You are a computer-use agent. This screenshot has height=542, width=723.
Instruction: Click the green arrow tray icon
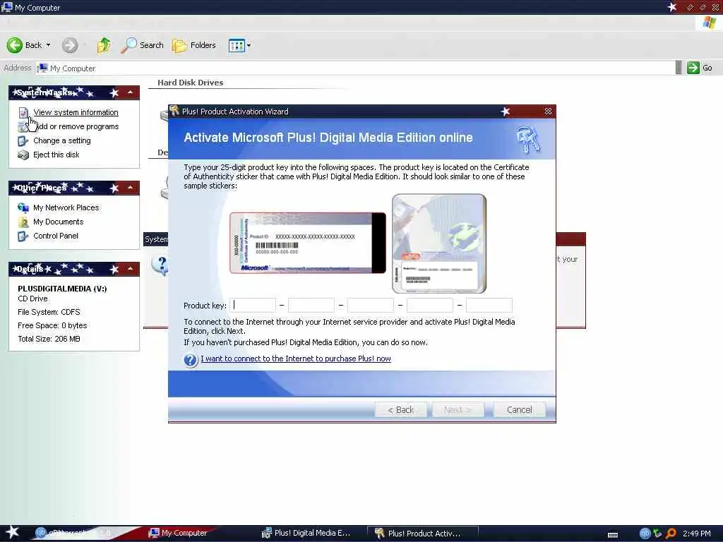click(658, 534)
